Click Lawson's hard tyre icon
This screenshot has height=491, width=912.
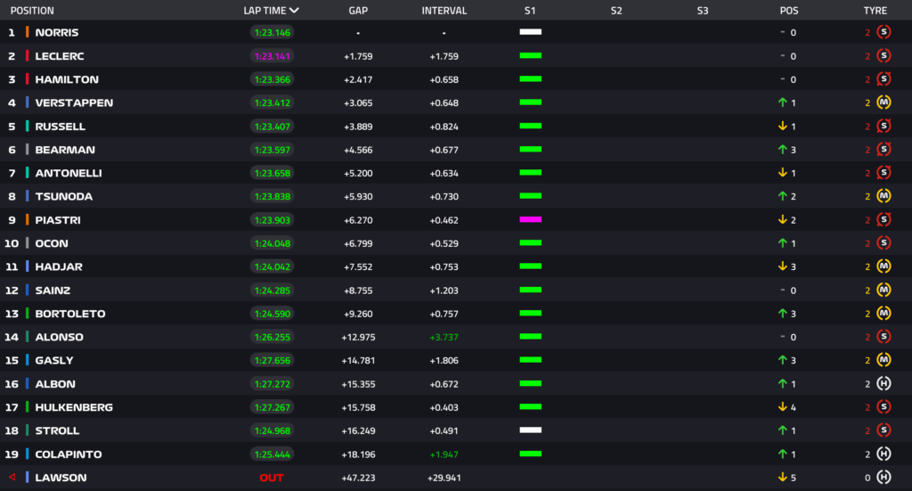click(x=883, y=478)
